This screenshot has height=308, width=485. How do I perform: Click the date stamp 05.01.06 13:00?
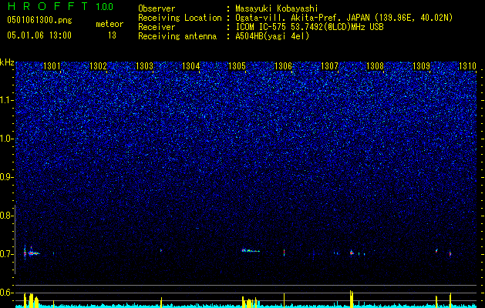(39, 35)
